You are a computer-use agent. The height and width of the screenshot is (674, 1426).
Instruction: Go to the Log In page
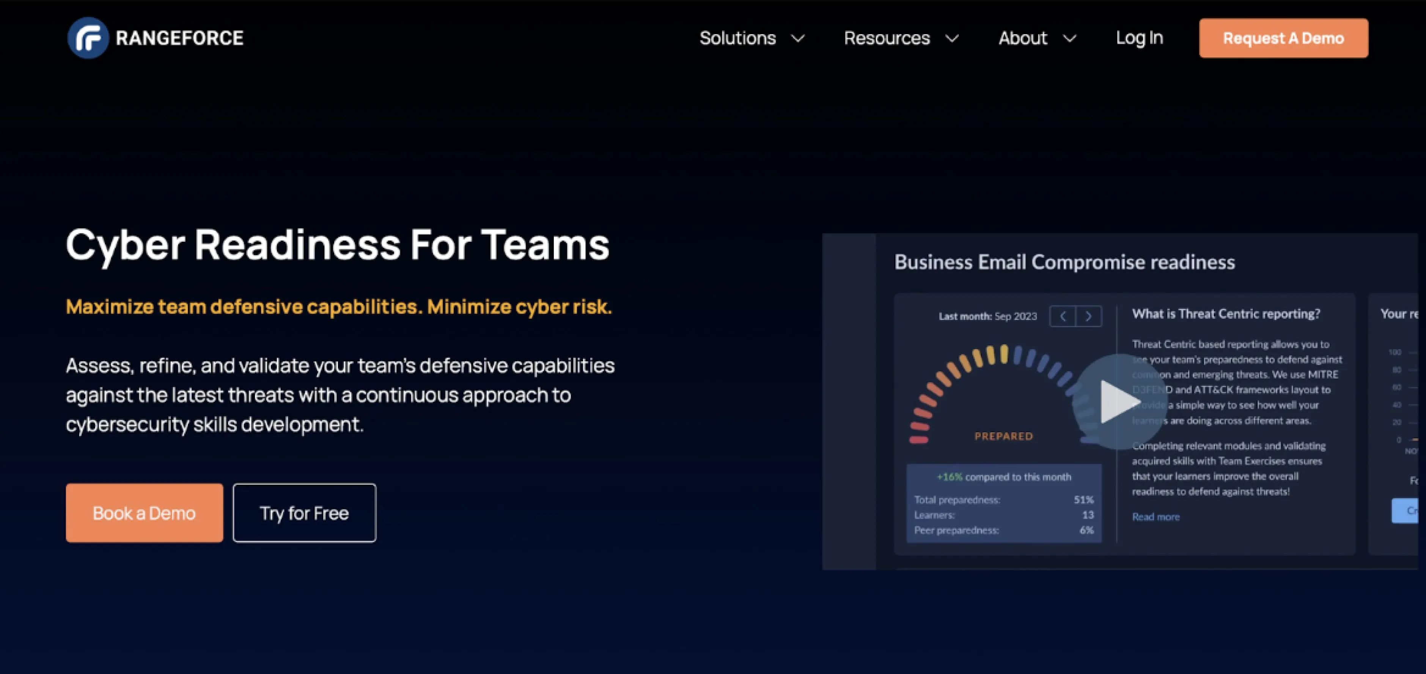click(x=1139, y=38)
